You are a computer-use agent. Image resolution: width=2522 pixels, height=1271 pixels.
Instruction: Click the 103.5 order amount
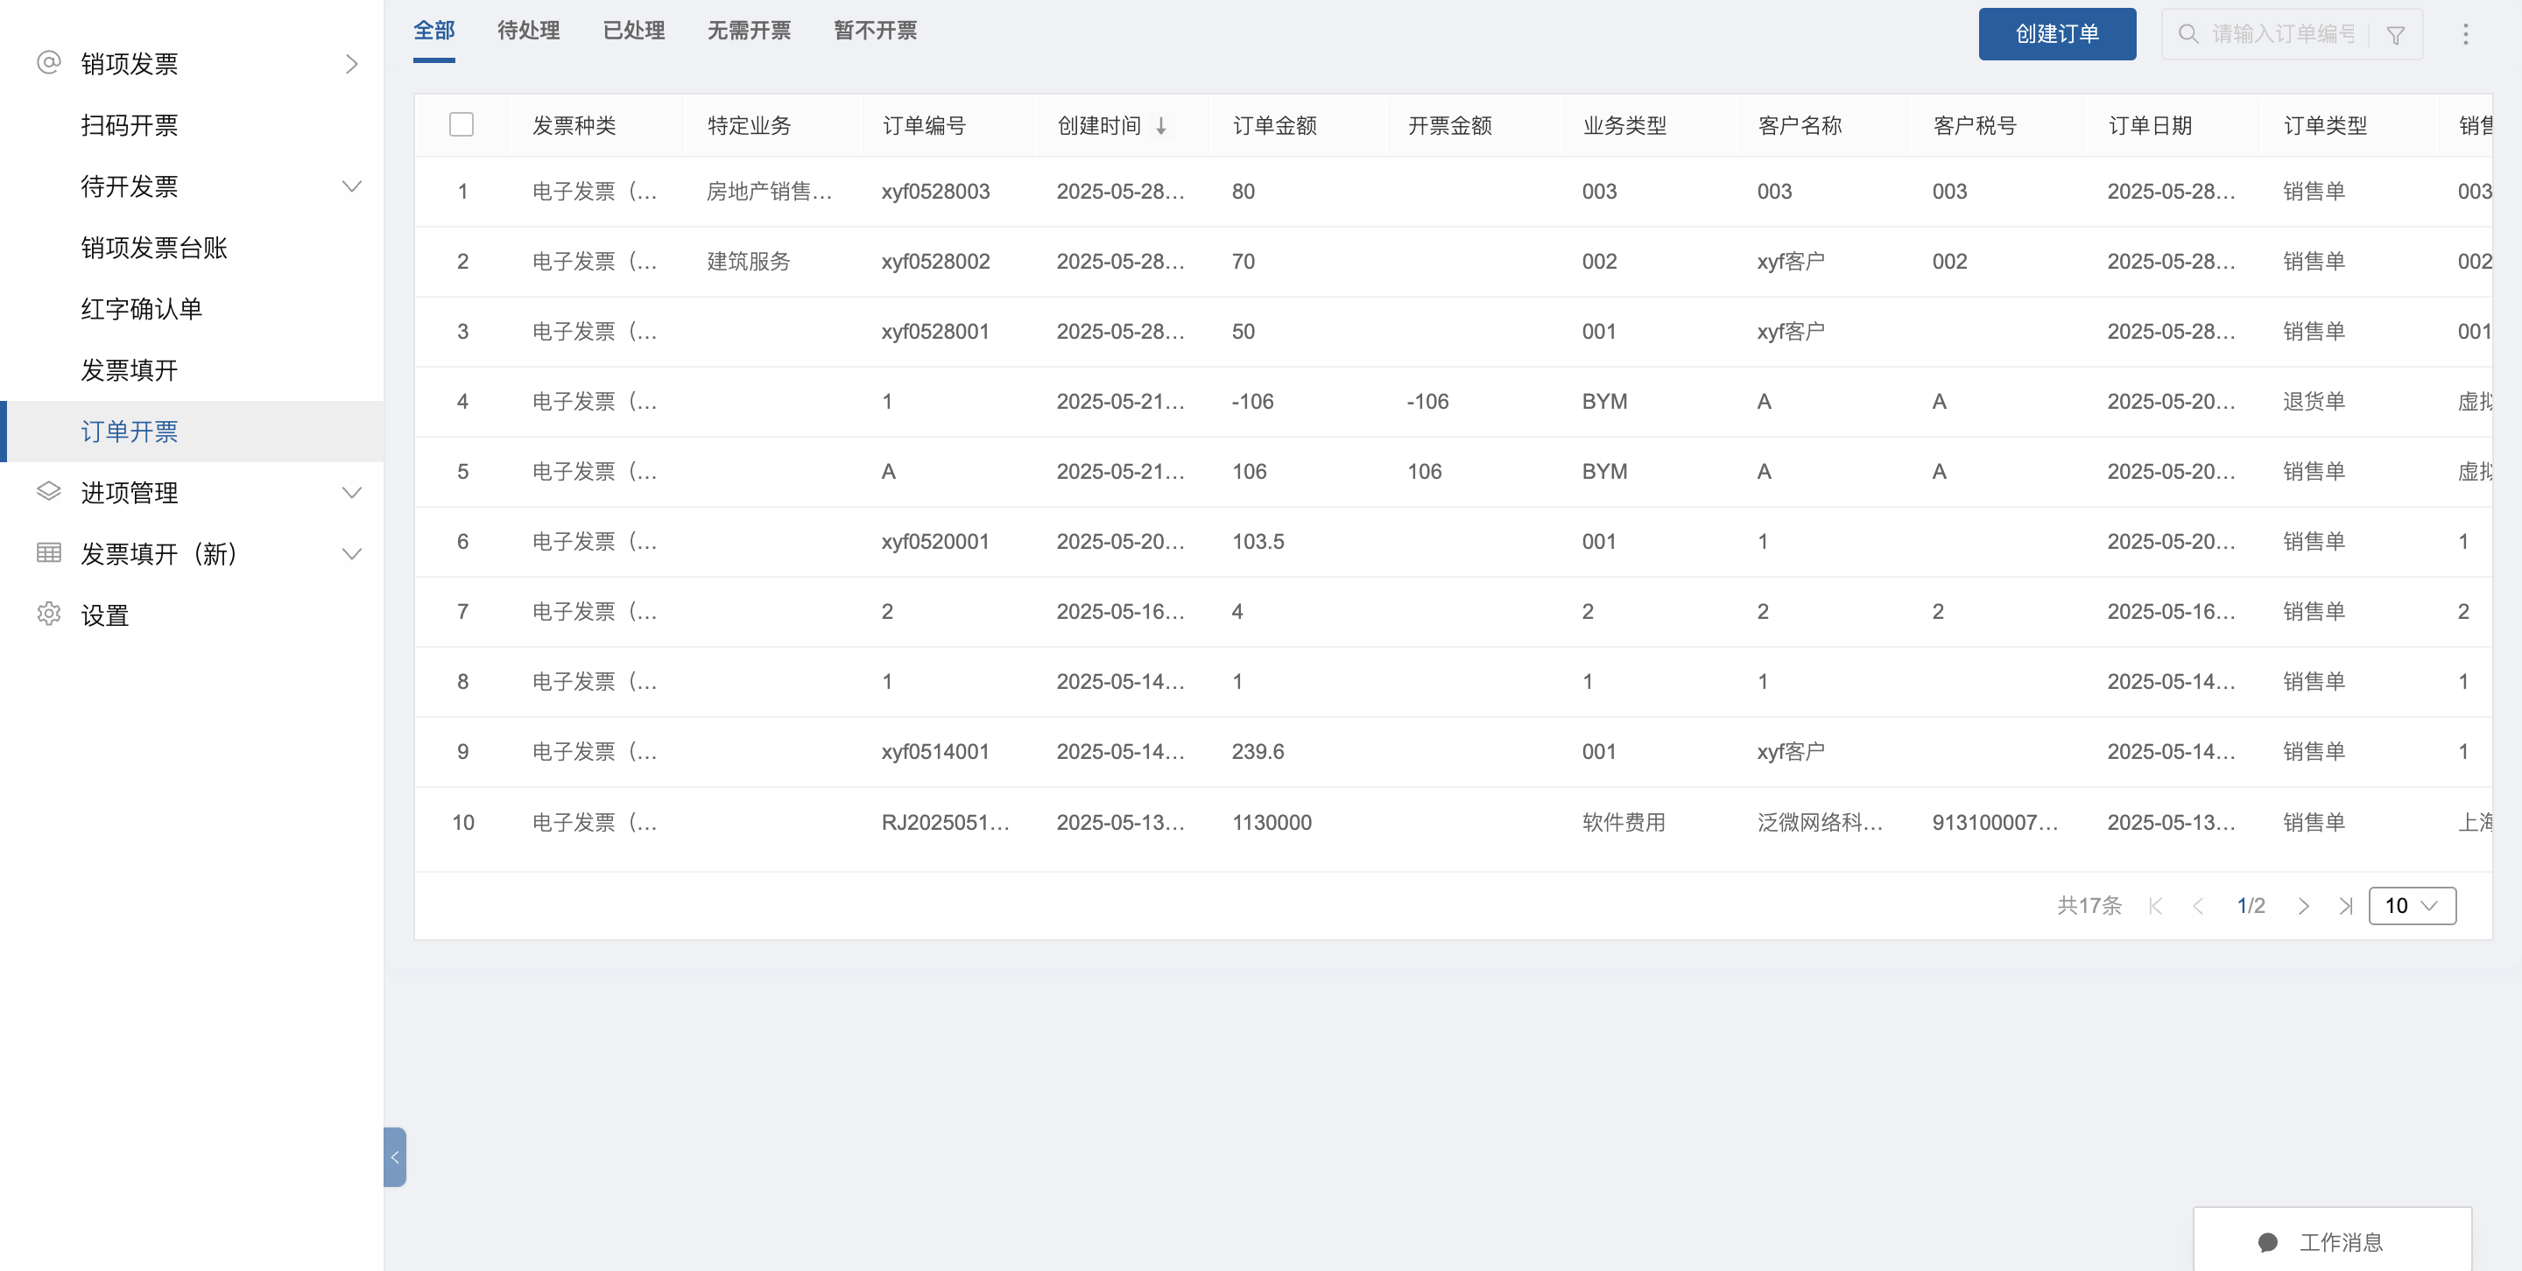tap(1258, 542)
